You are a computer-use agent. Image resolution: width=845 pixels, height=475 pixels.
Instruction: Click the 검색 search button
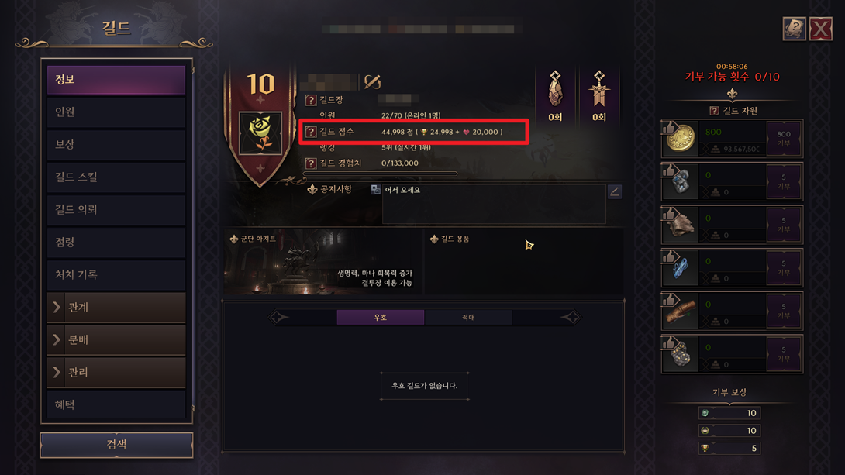pos(116,445)
